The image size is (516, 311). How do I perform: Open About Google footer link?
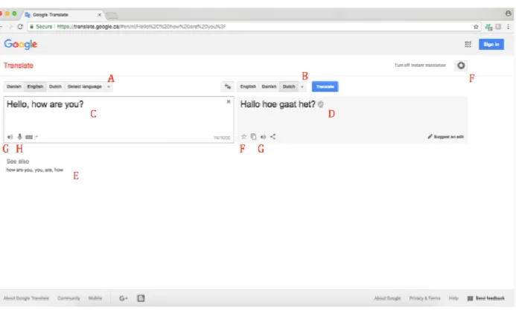[387, 298]
